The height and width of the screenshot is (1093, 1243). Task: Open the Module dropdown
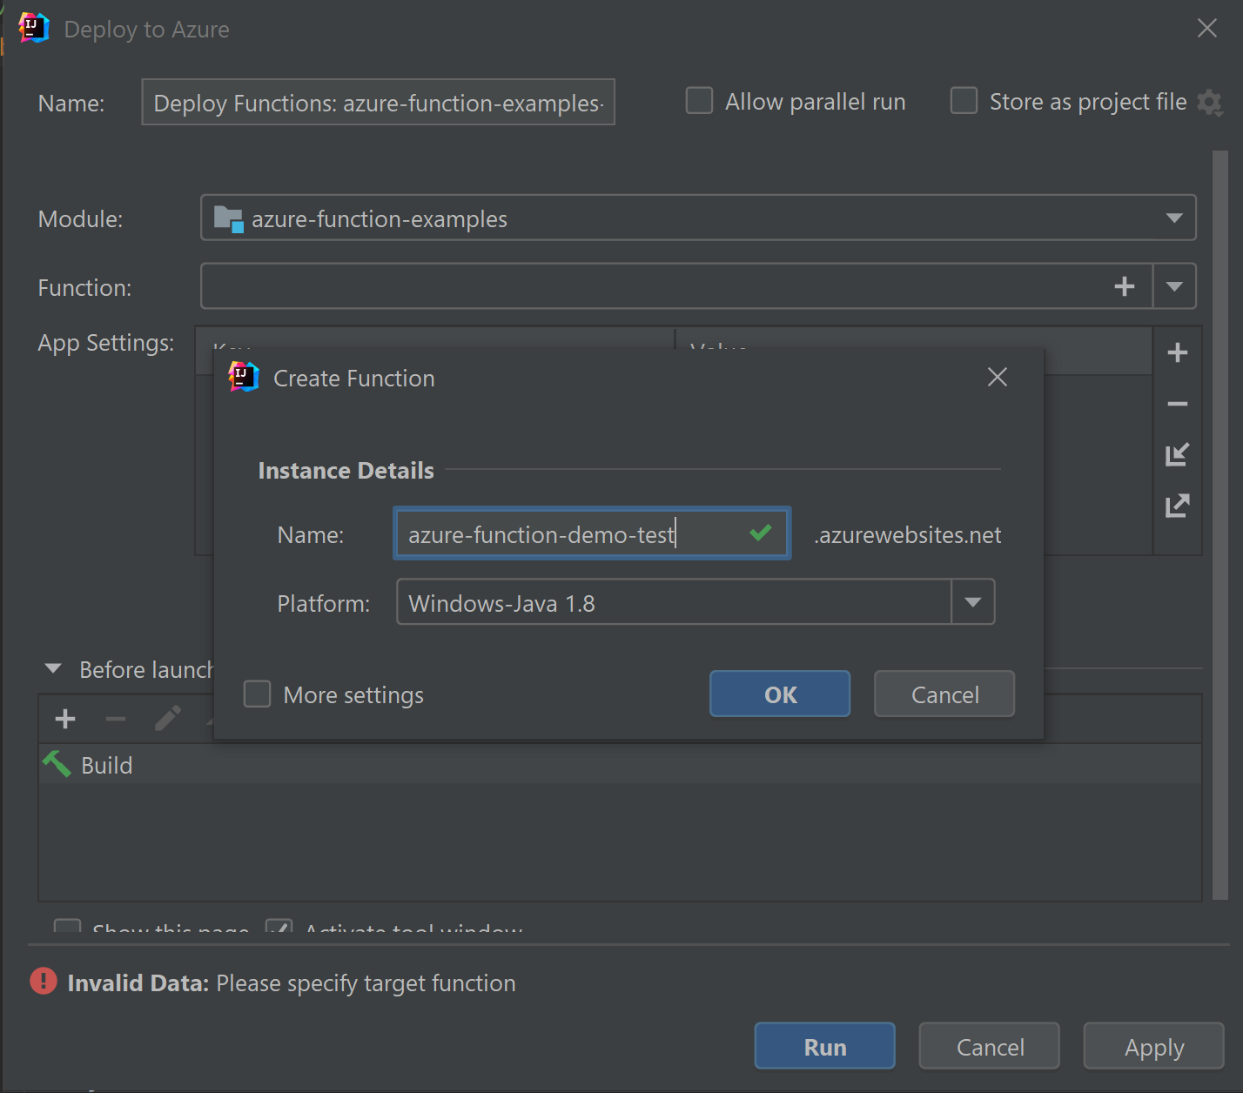(1173, 218)
